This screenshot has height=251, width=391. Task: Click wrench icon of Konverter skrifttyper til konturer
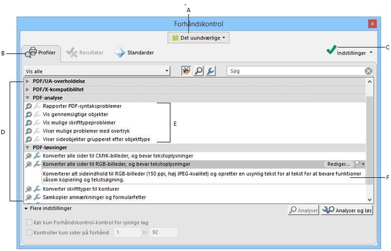pos(37,189)
